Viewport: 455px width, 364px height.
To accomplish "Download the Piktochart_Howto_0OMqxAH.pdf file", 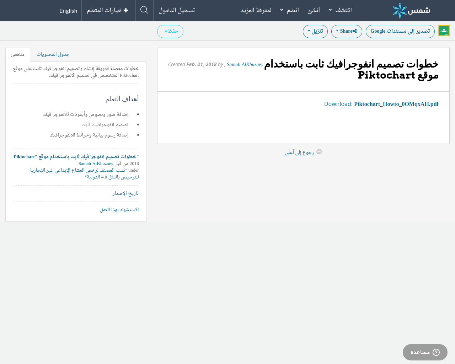I will [396, 104].
